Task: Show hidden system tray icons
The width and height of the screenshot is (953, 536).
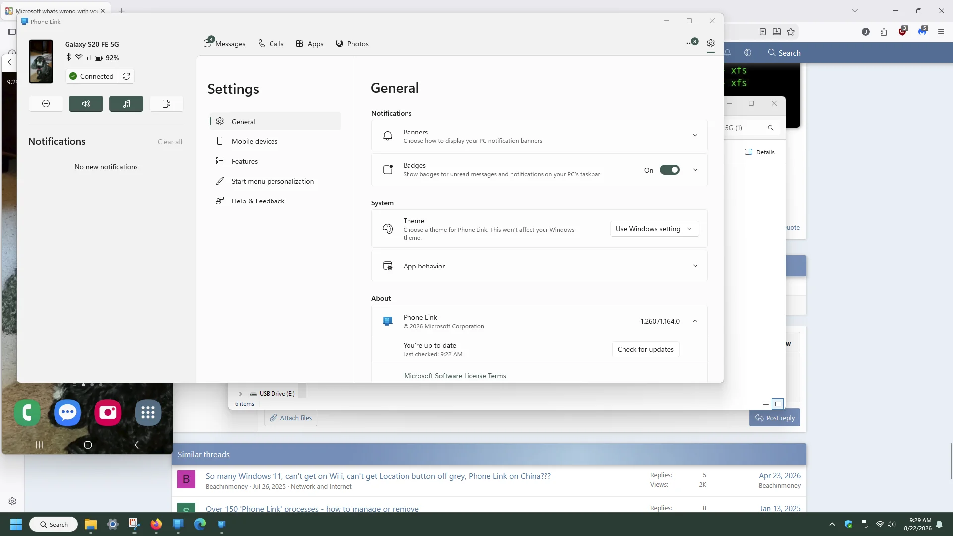Action: click(x=832, y=524)
